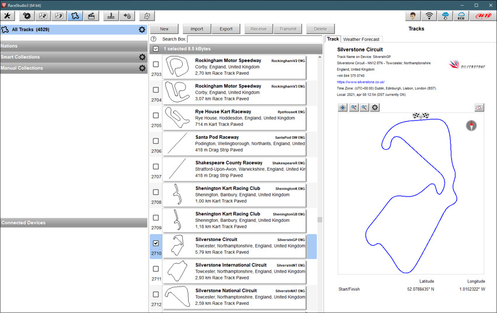Check the Santa Pod Raceway checkbox
Screen dimensions: 497x313
[x=156, y=141]
